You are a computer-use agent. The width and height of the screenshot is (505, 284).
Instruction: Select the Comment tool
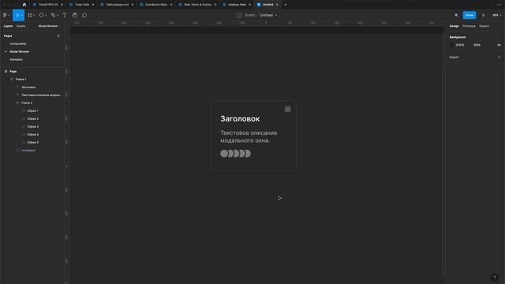point(84,15)
